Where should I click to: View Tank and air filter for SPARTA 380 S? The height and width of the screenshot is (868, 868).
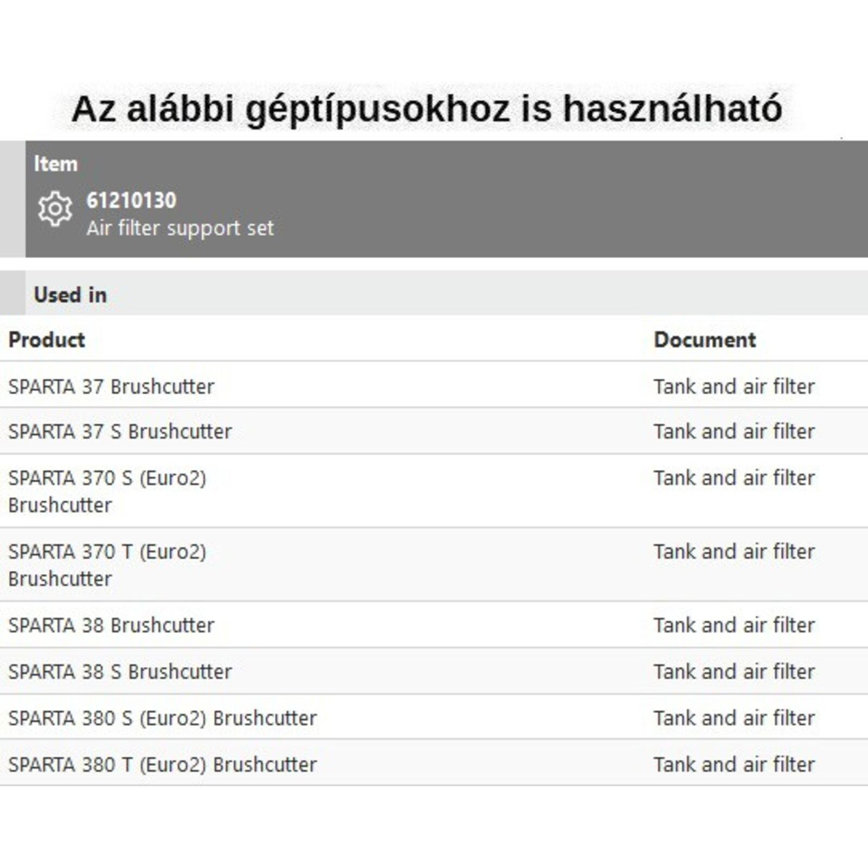733,718
